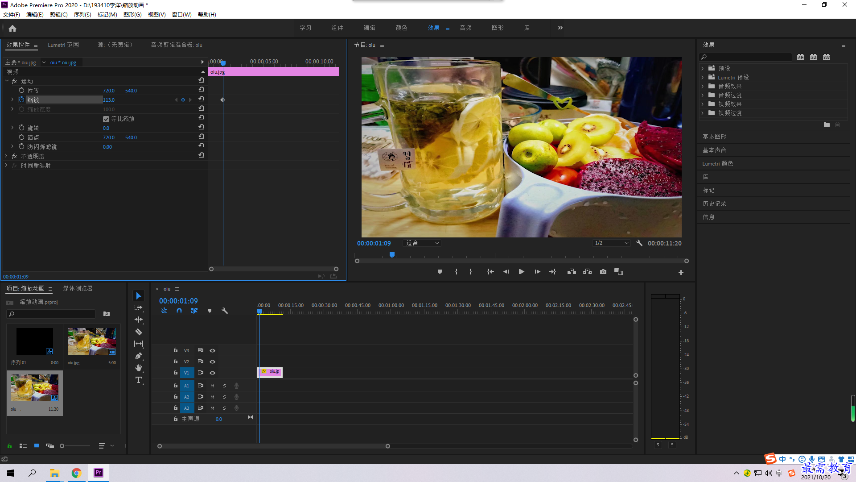The width and height of the screenshot is (856, 482).
Task: Open program monitor settings wrench
Action: (x=639, y=243)
